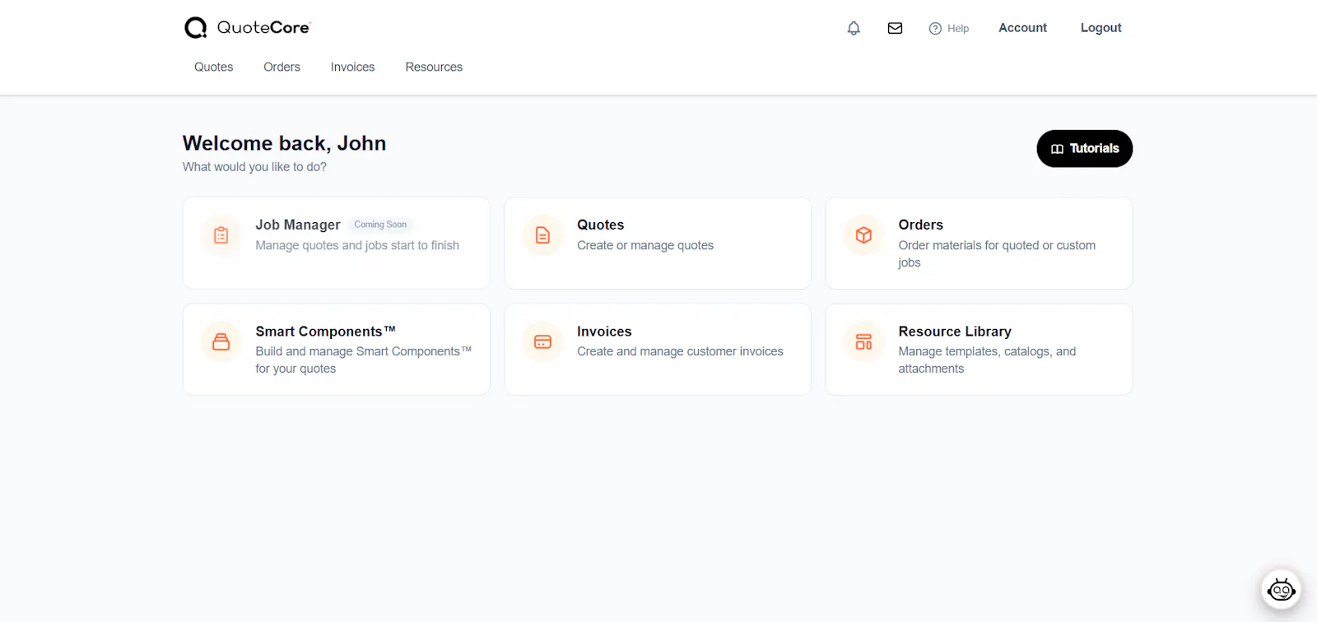Click 'Create or manage quotes' text

click(645, 245)
